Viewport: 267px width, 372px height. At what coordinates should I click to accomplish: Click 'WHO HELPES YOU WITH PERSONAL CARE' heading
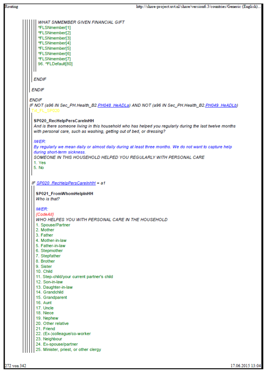(102, 220)
